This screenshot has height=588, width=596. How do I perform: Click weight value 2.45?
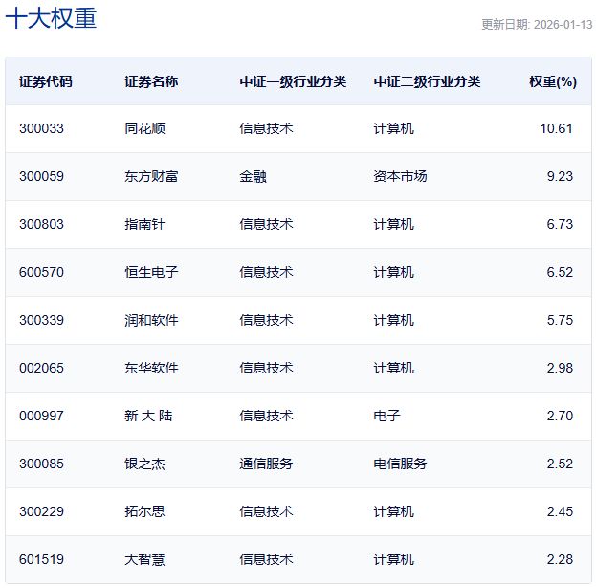coord(560,512)
